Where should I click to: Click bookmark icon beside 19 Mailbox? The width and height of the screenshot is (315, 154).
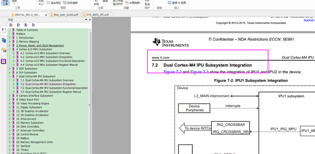pos(14,138)
